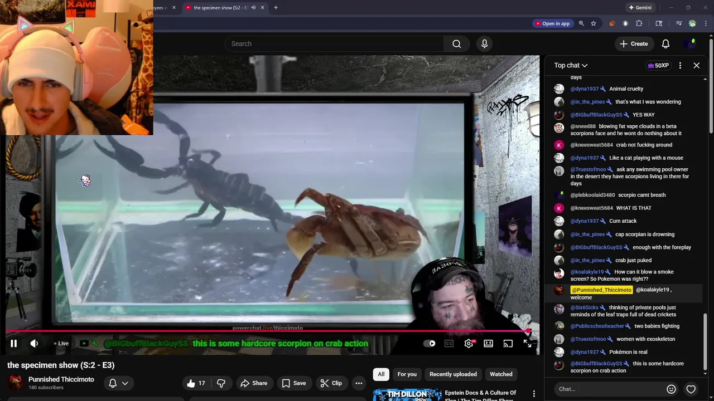Open the Create menu
This screenshot has height=401, width=714.
(x=634, y=43)
